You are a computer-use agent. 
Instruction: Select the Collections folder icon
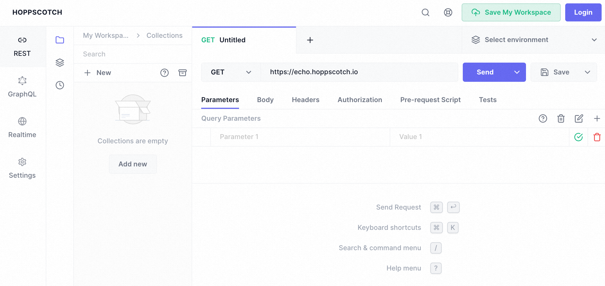coord(60,40)
